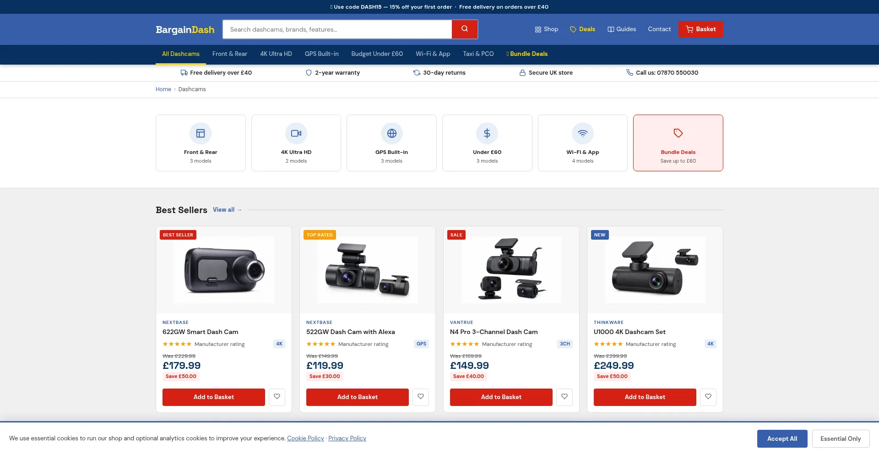
Task: Open the Cookie Policy link
Action: [x=305, y=439]
